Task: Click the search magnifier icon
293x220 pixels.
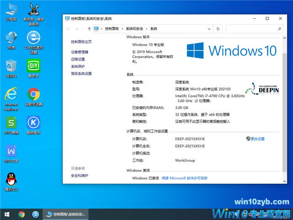Action: 279,29
